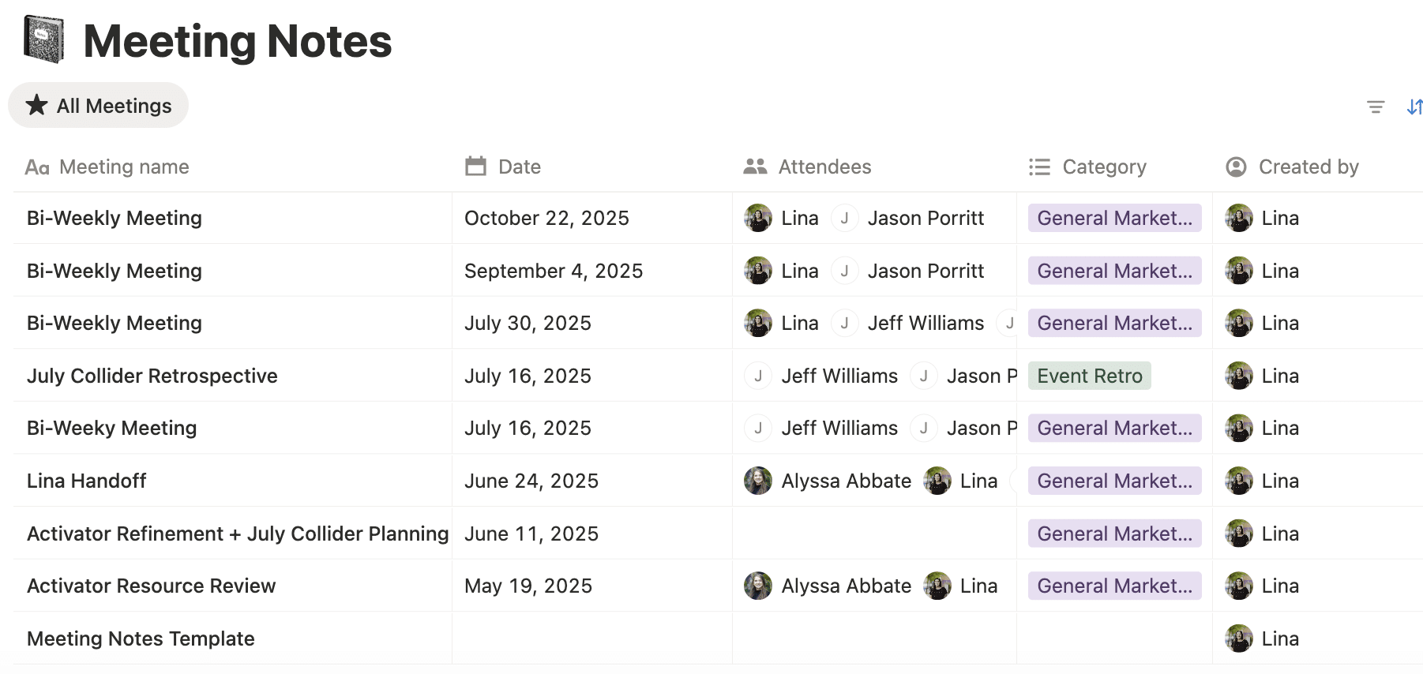Open the Lina Handoff meeting page
This screenshot has height=674, width=1423.
tap(86, 480)
